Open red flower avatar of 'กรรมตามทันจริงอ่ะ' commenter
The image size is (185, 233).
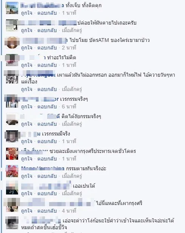point(12,171)
